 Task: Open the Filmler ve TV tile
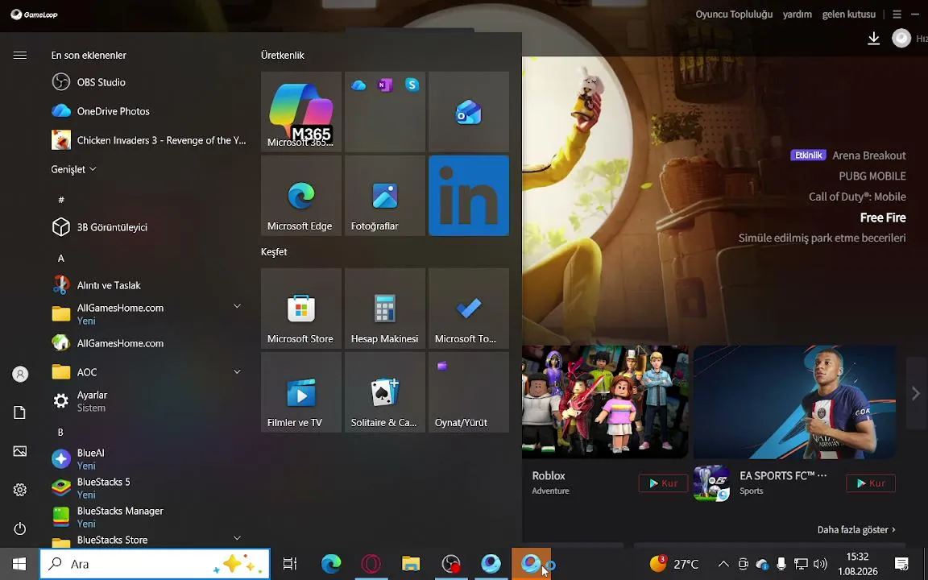click(x=301, y=392)
